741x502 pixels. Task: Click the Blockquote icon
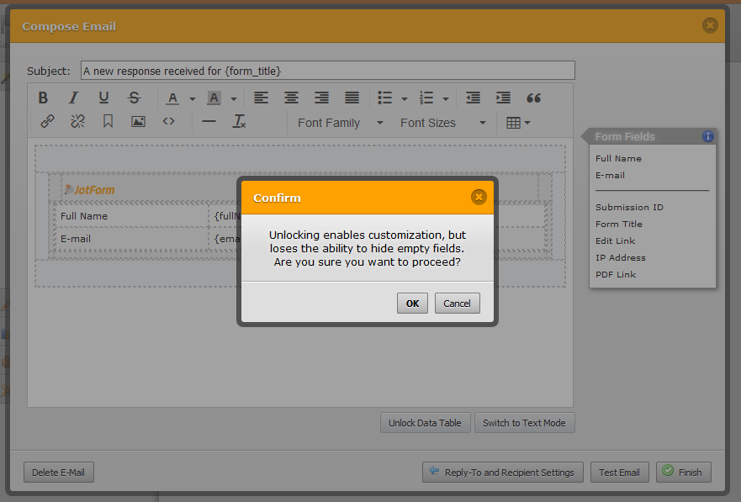[x=533, y=98]
